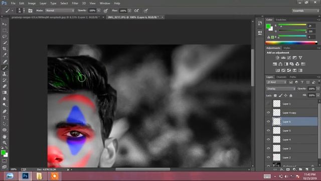Open brush Opacity slider dropdown arrow
This screenshot has width=321, height=181.
click(99, 11)
